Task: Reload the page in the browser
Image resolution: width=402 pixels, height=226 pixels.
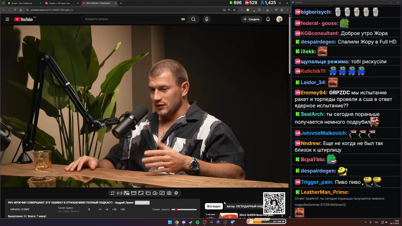Action: (15, 10)
